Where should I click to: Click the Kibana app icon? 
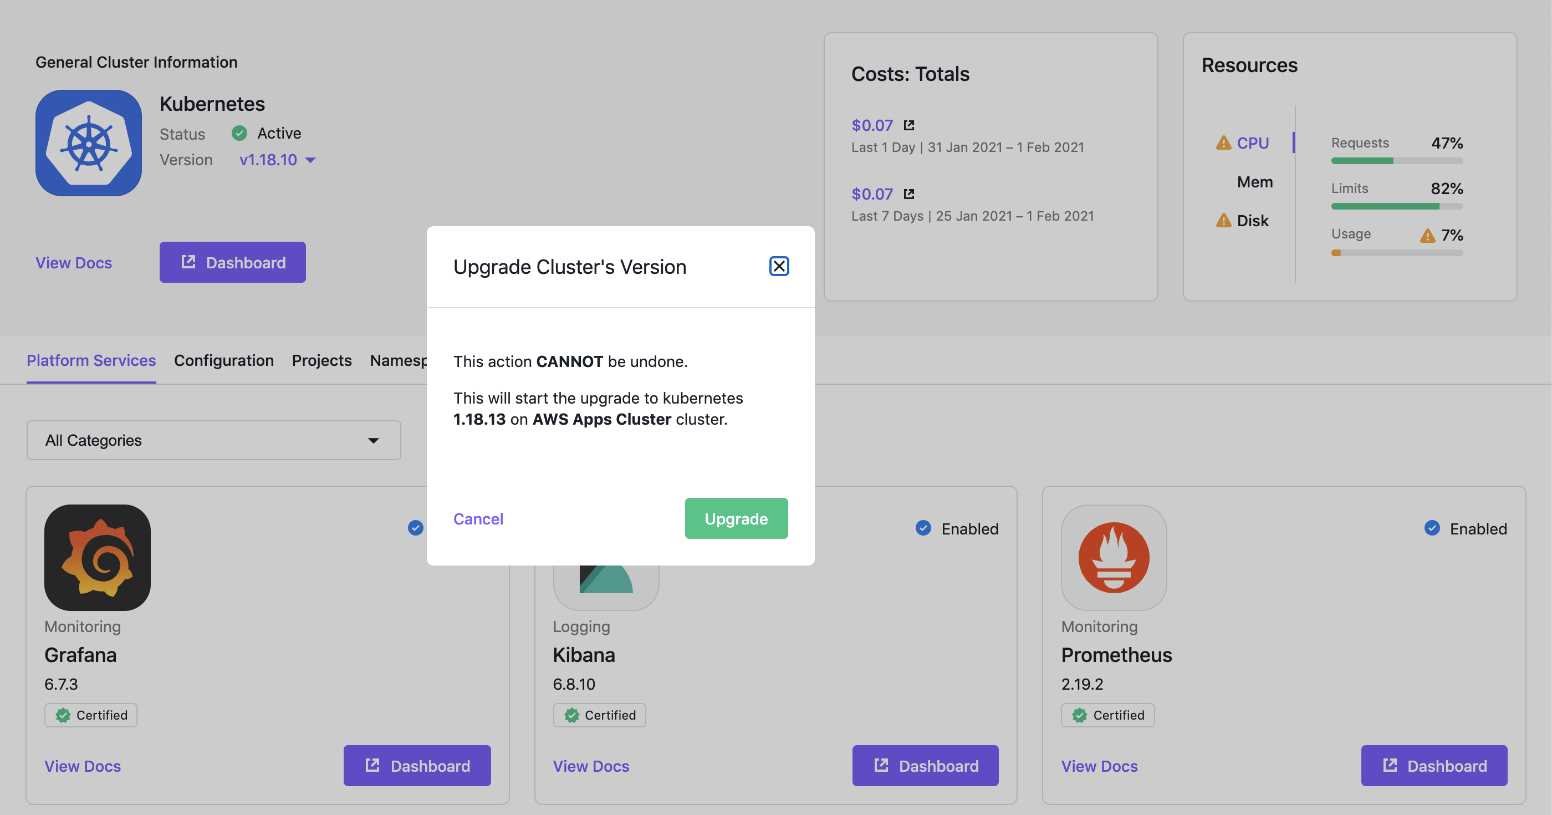coord(606,588)
